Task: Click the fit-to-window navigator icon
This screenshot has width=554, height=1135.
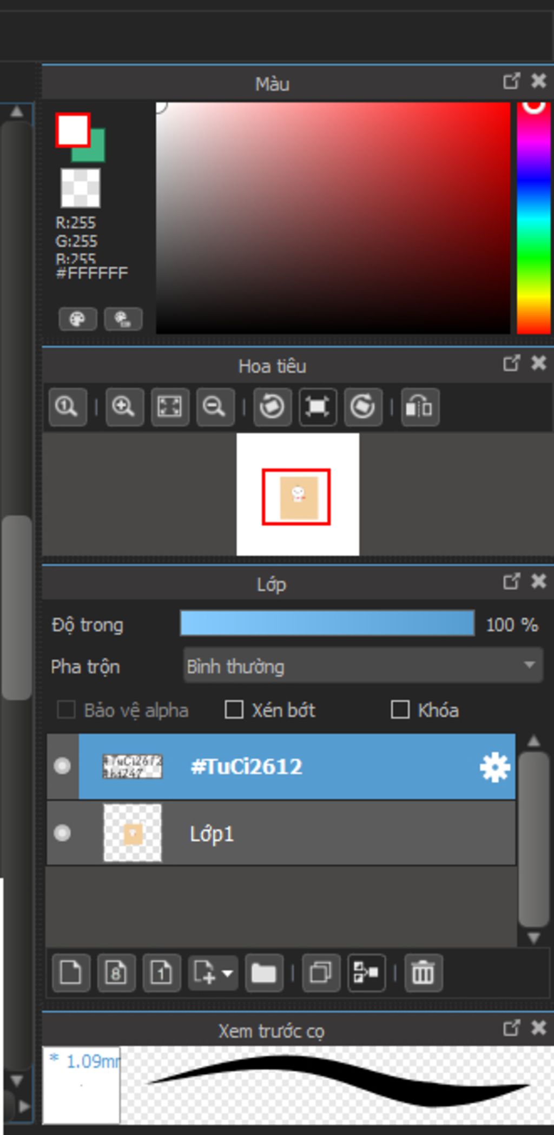Action: 170,407
